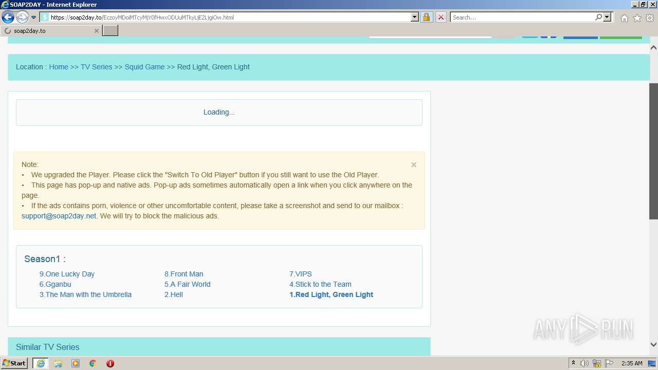Stop loading the page with the X
Image resolution: width=658 pixels, height=370 pixels.
coord(441,17)
